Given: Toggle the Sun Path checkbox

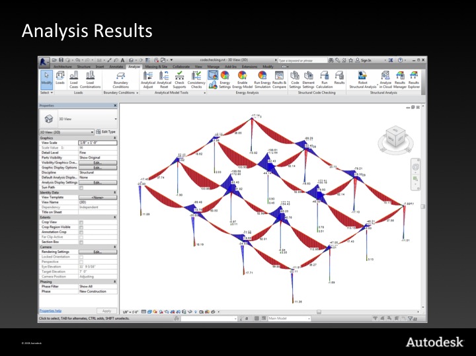Looking at the screenshot, I should [x=81, y=188].
